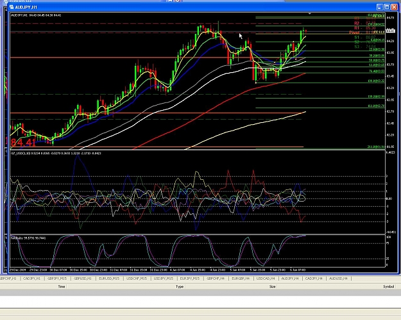This screenshot has height=320, width=401.
Task: Select the CADJPY,H4 chart tab
Action: point(314,278)
